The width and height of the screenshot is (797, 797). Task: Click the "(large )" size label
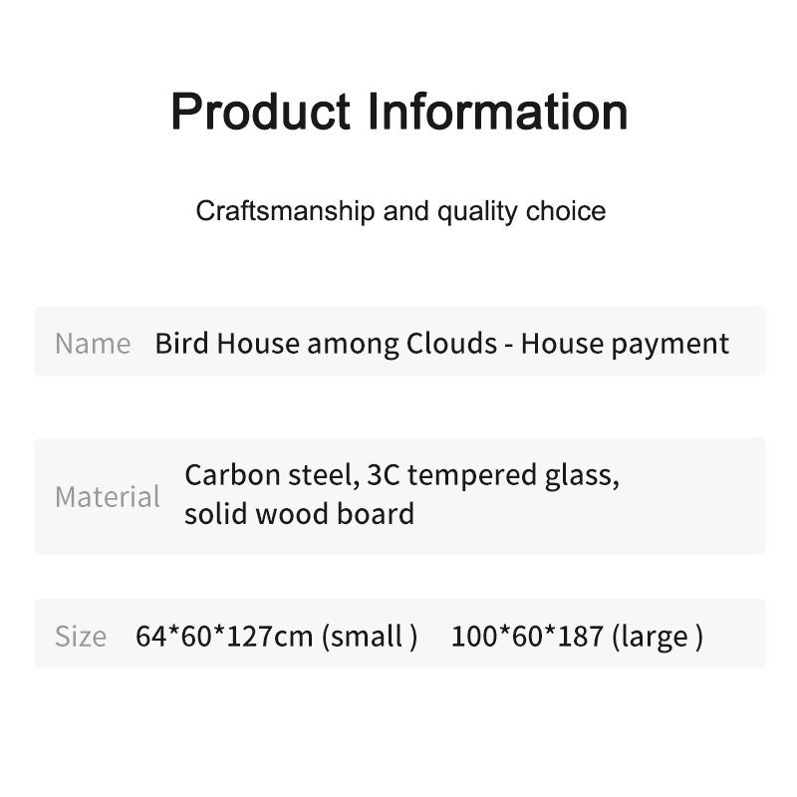click(x=658, y=636)
